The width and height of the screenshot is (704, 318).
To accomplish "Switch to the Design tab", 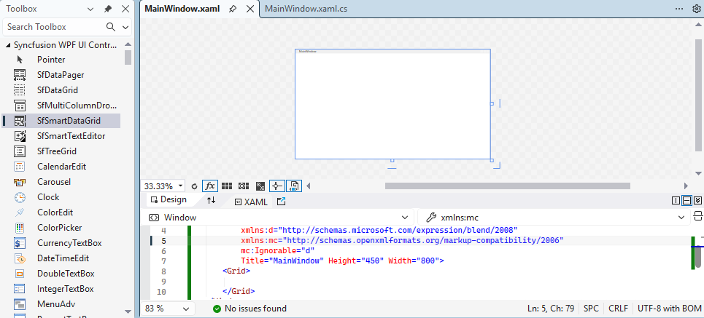I will coord(169,200).
